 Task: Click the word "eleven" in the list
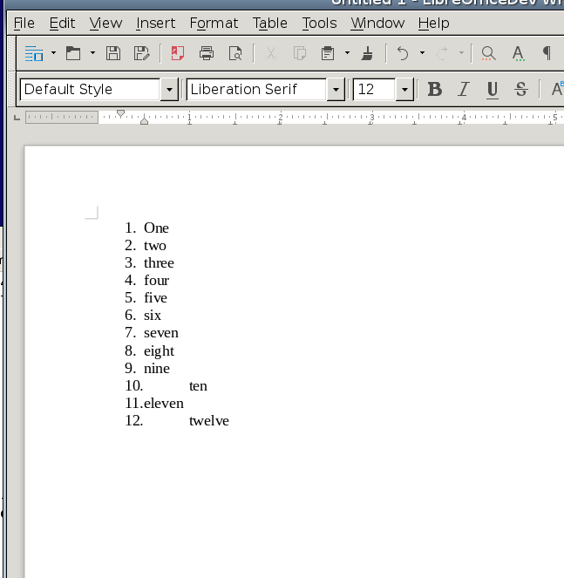coord(164,404)
